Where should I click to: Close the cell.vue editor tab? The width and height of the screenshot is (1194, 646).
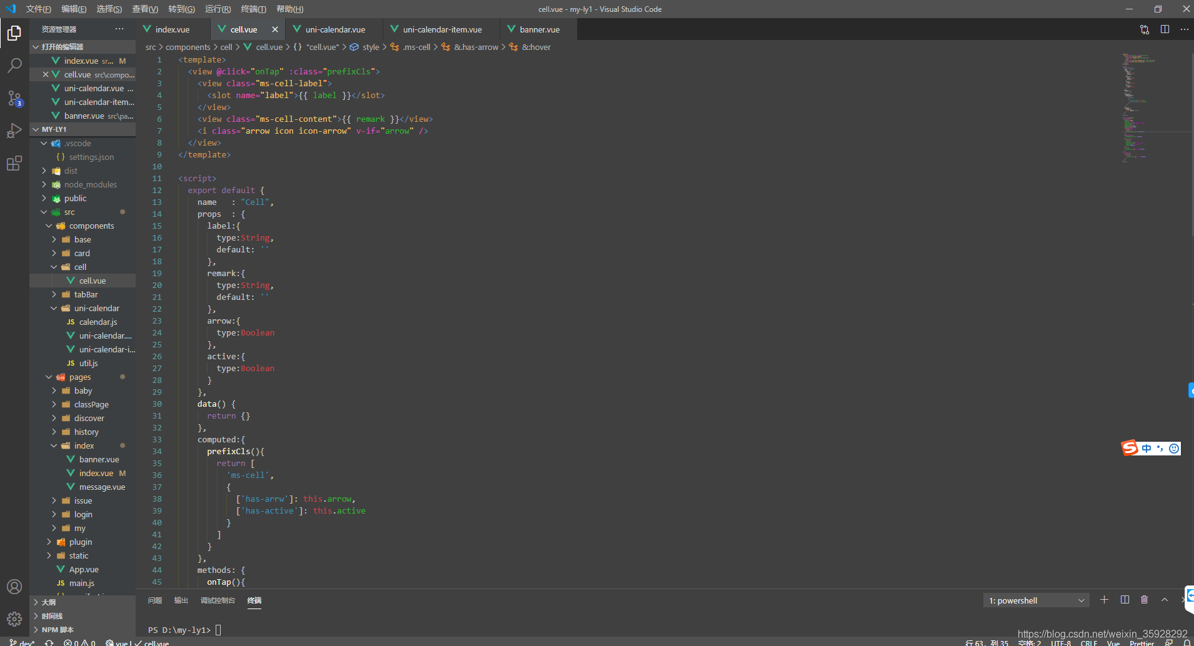(275, 29)
